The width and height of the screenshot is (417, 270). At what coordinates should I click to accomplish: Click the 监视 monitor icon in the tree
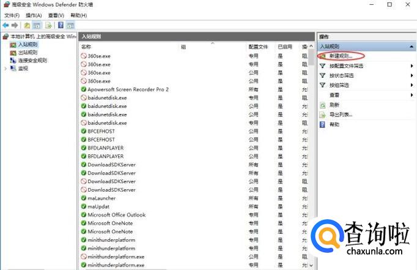click(x=13, y=69)
